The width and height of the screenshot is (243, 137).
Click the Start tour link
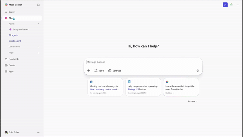[169, 93]
